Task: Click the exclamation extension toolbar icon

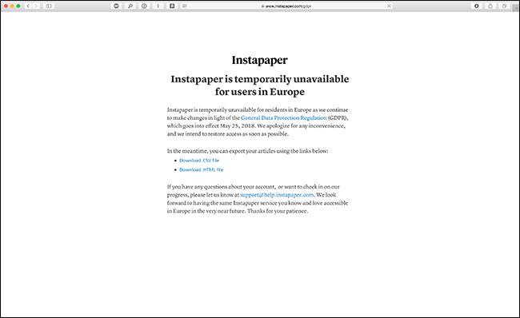Action: [158, 6]
